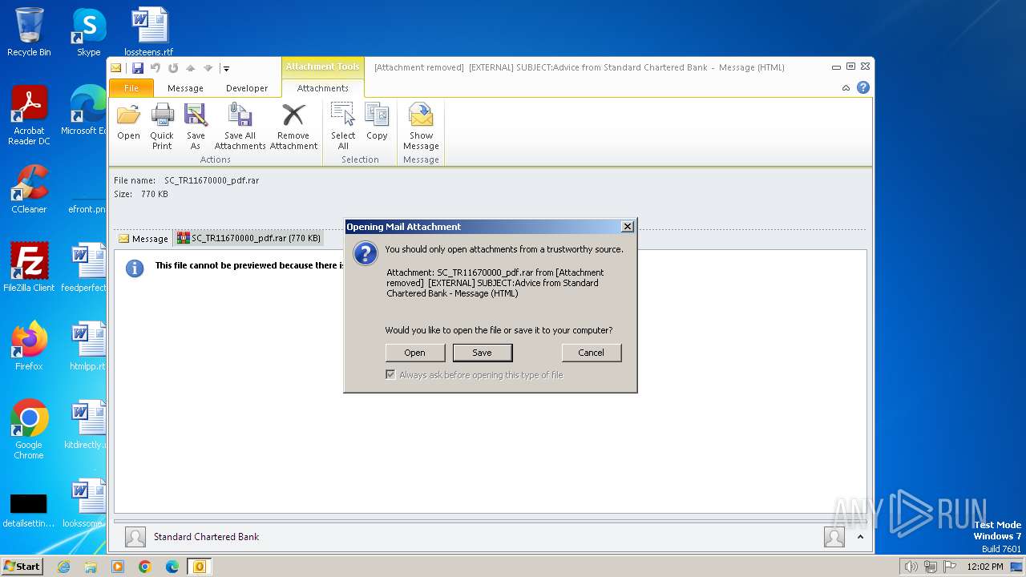
Task: Click Standard Chartered Bank sender name
Action: [206, 537]
